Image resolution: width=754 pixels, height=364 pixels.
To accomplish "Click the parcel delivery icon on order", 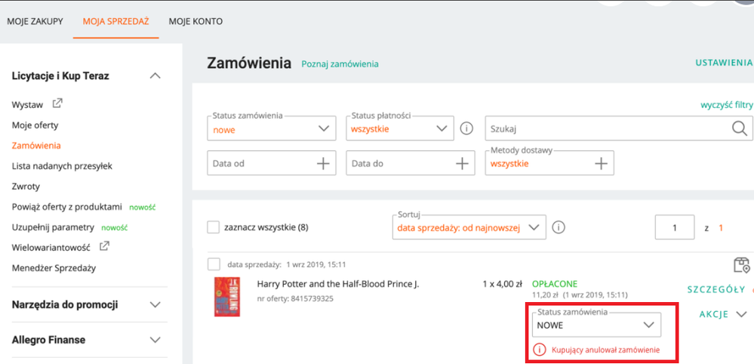I will [741, 264].
